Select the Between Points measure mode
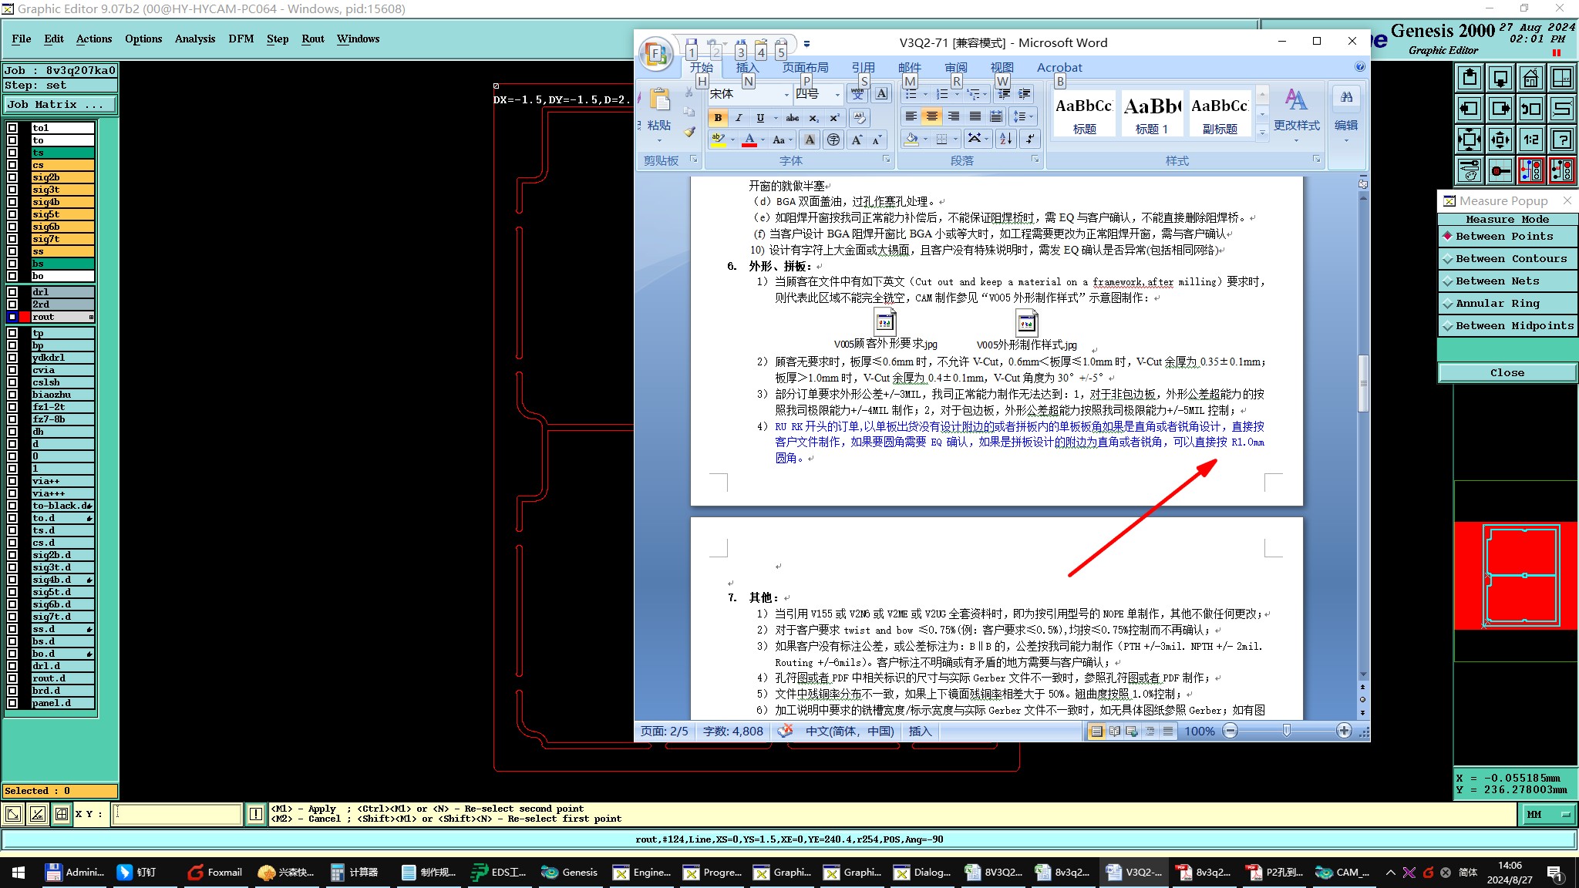The image size is (1579, 888). (1507, 237)
